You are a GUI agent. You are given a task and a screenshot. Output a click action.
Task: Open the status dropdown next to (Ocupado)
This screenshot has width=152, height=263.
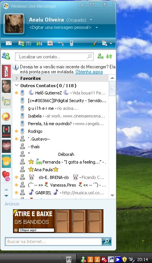click(x=91, y=20)
